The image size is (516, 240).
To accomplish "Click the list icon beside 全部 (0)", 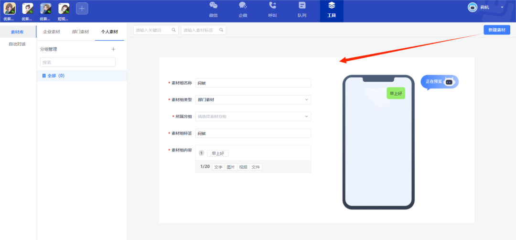I will coord(44,76).
